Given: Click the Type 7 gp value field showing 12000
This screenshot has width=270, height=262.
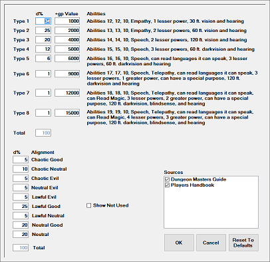Looking at the screenshot, I should tap(67, 93).
